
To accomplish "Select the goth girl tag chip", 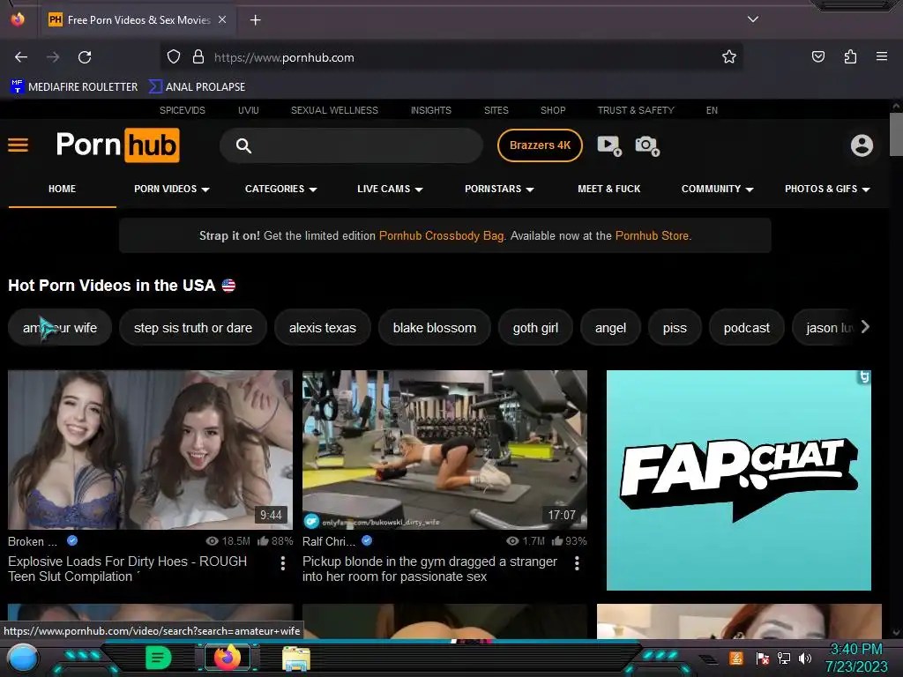I will 535,328.
